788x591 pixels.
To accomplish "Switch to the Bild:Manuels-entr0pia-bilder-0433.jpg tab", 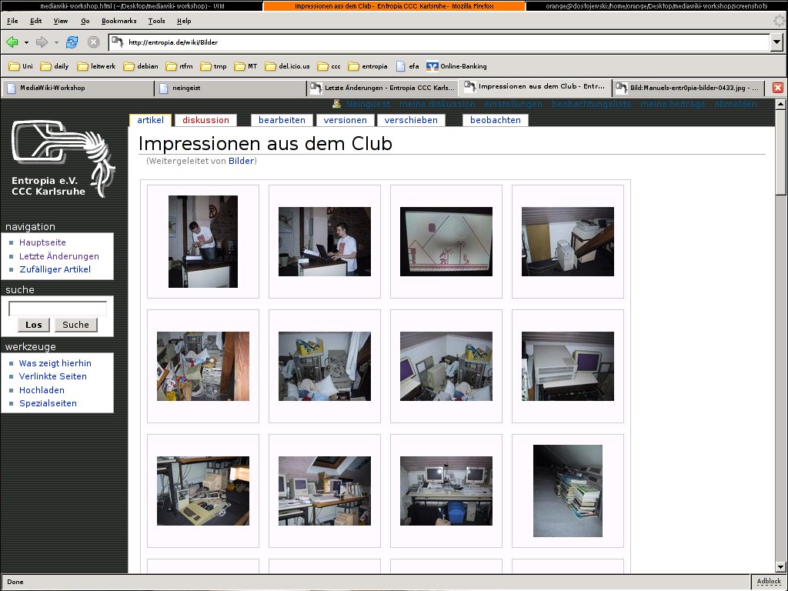I will (x=687, y=88).
